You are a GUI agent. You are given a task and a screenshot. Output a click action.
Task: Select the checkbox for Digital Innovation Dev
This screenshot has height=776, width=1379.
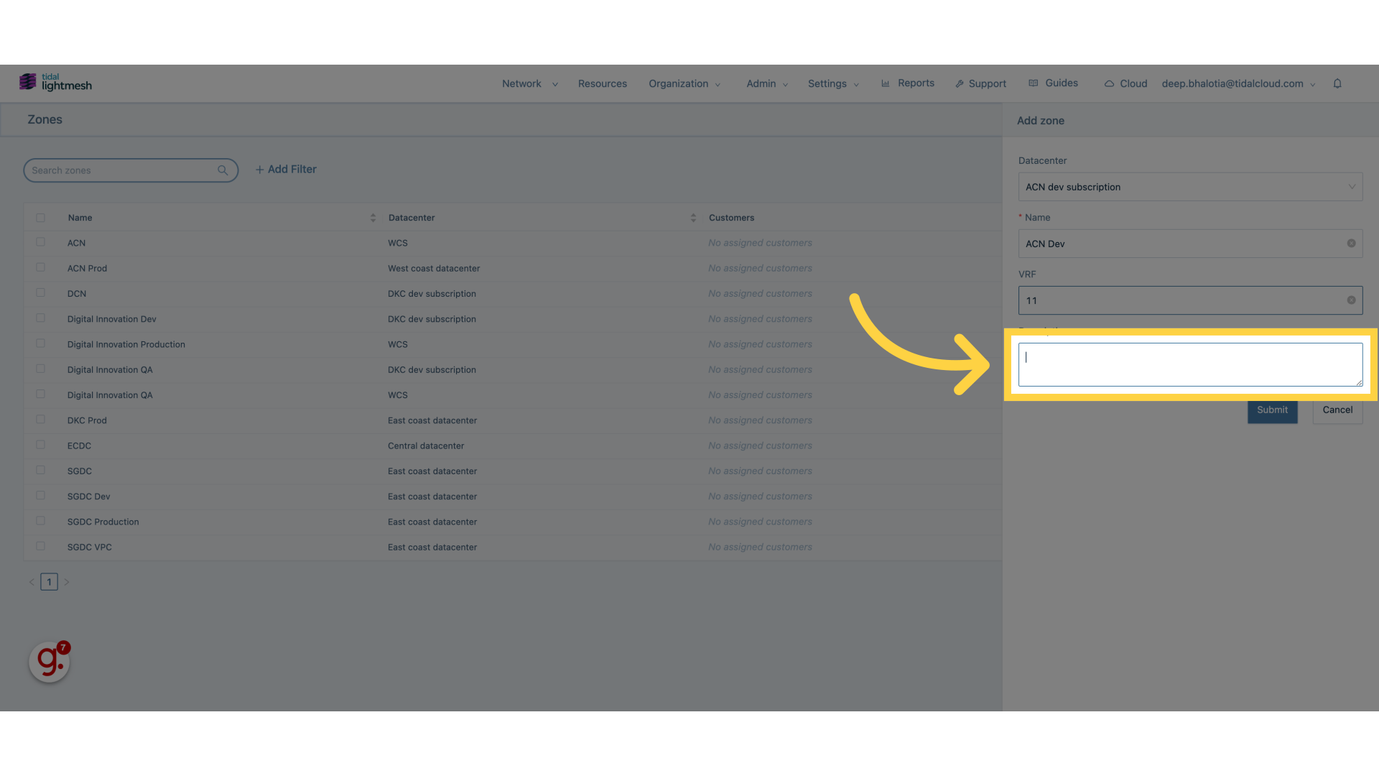point(40,318)
